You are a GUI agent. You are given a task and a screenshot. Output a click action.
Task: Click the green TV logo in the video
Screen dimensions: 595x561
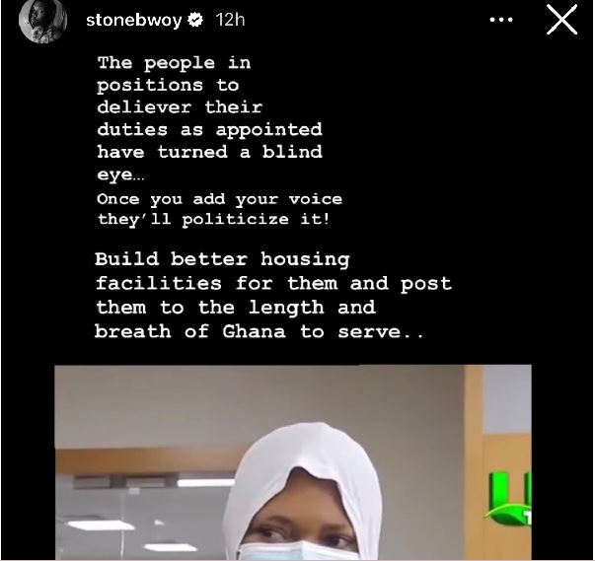click(x=508, y=499)
